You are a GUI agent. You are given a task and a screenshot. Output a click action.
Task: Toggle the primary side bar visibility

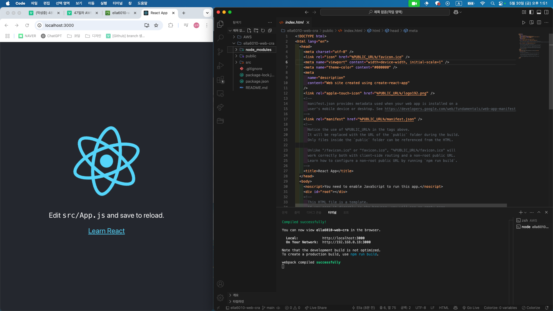531,12
